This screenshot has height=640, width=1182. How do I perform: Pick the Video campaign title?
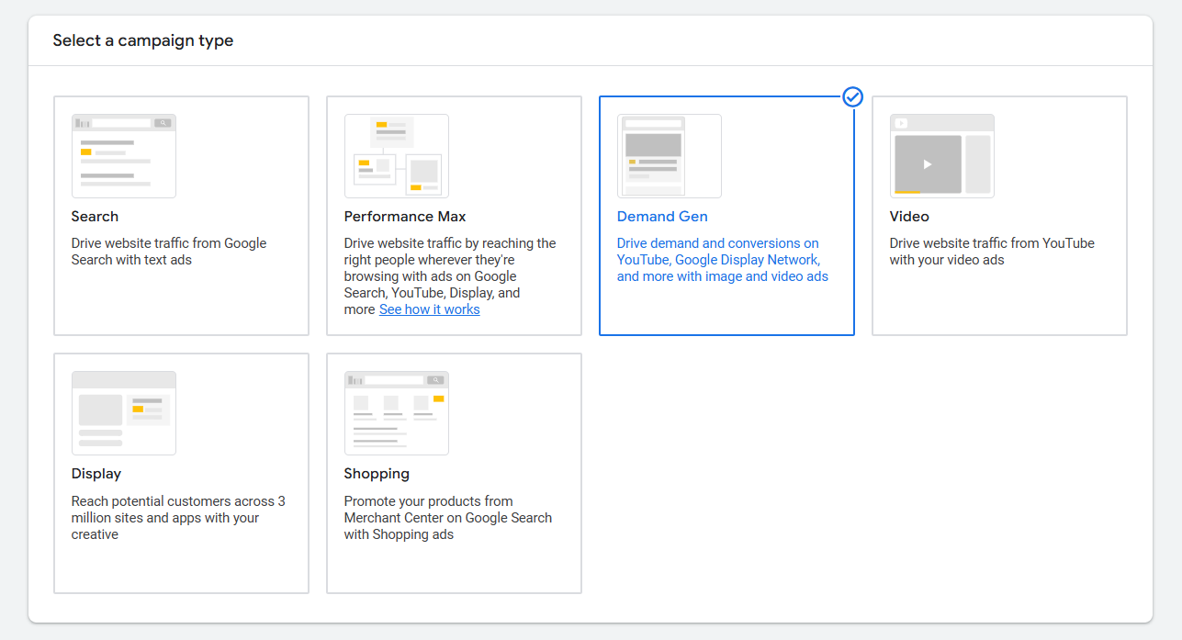click(909, 217)
